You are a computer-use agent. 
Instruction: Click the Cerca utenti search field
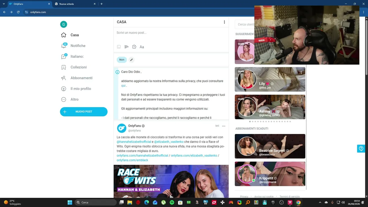click(244, 24)
